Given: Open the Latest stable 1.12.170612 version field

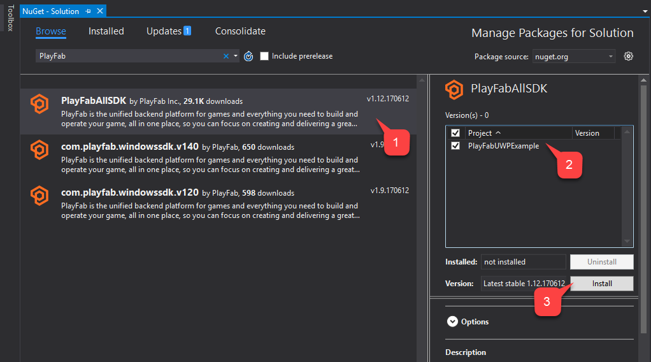Looking at the screenshot, I should [524, 284].
